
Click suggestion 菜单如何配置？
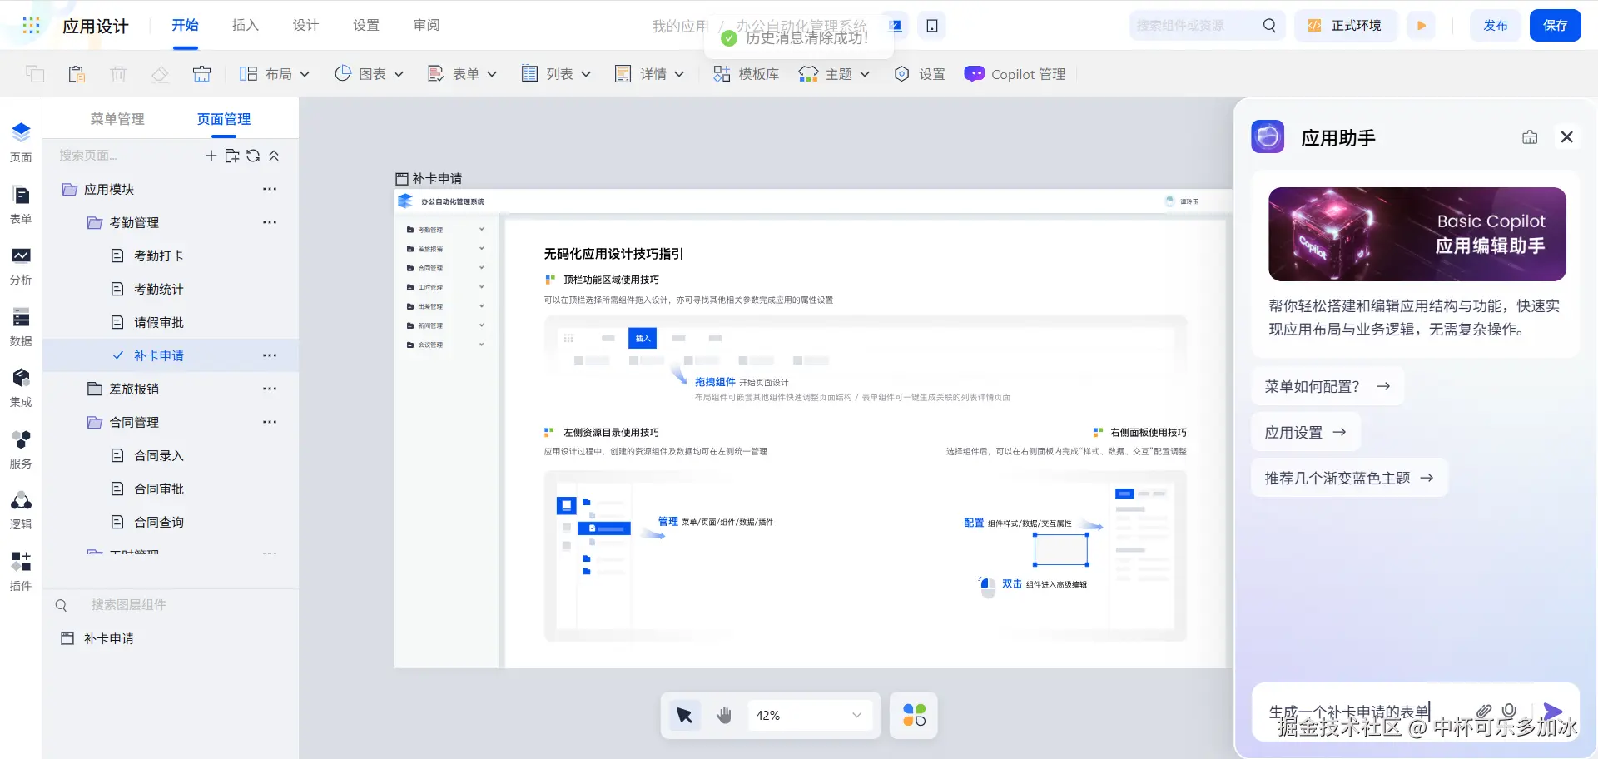(1328, 386)
